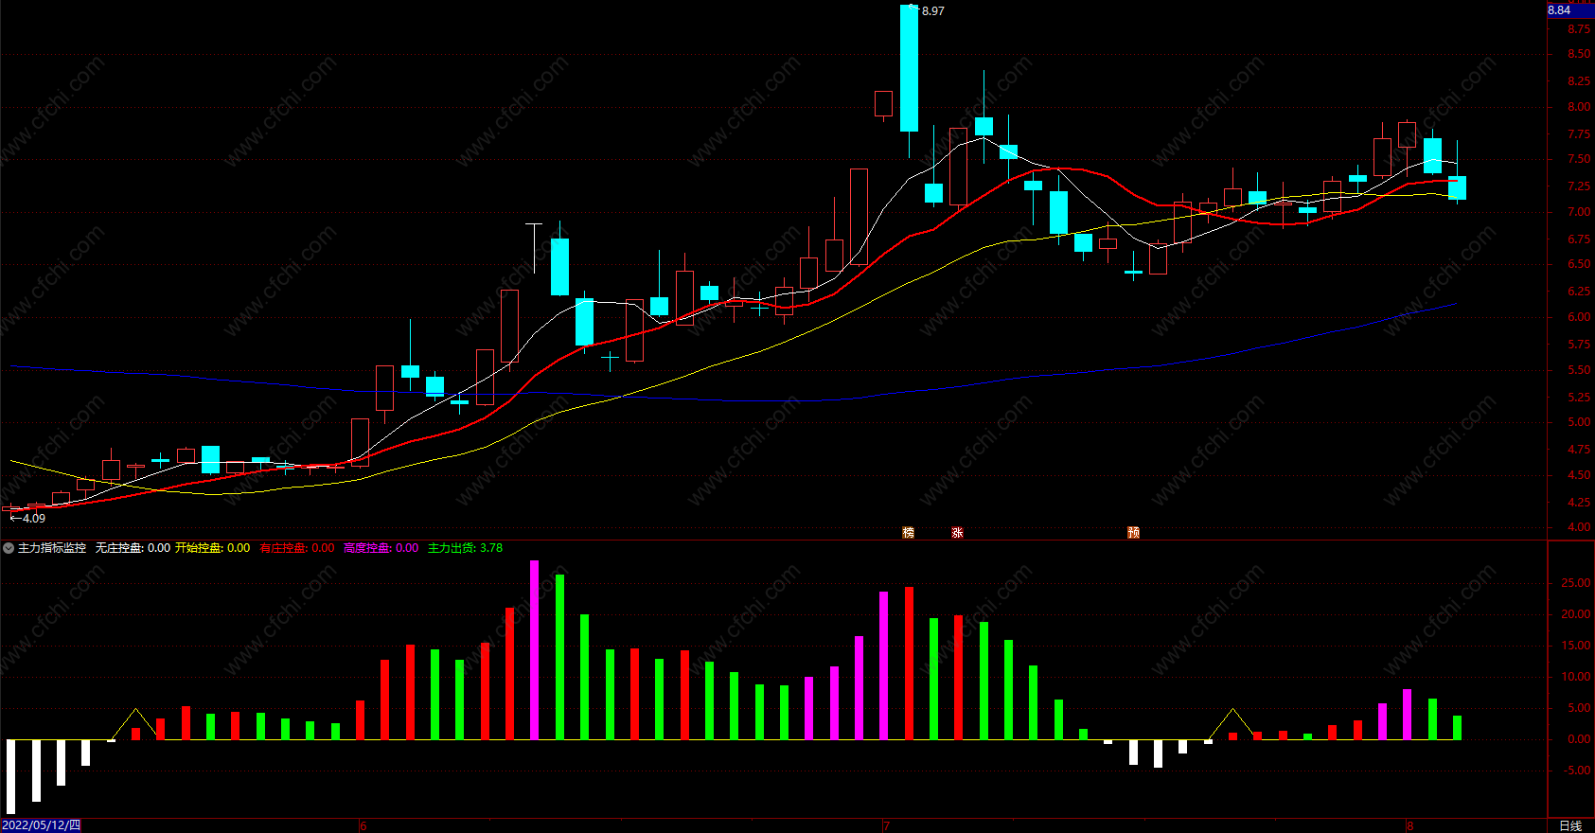Click month 6 timeline marker
1595x833 pixels.
coord(363,825)
